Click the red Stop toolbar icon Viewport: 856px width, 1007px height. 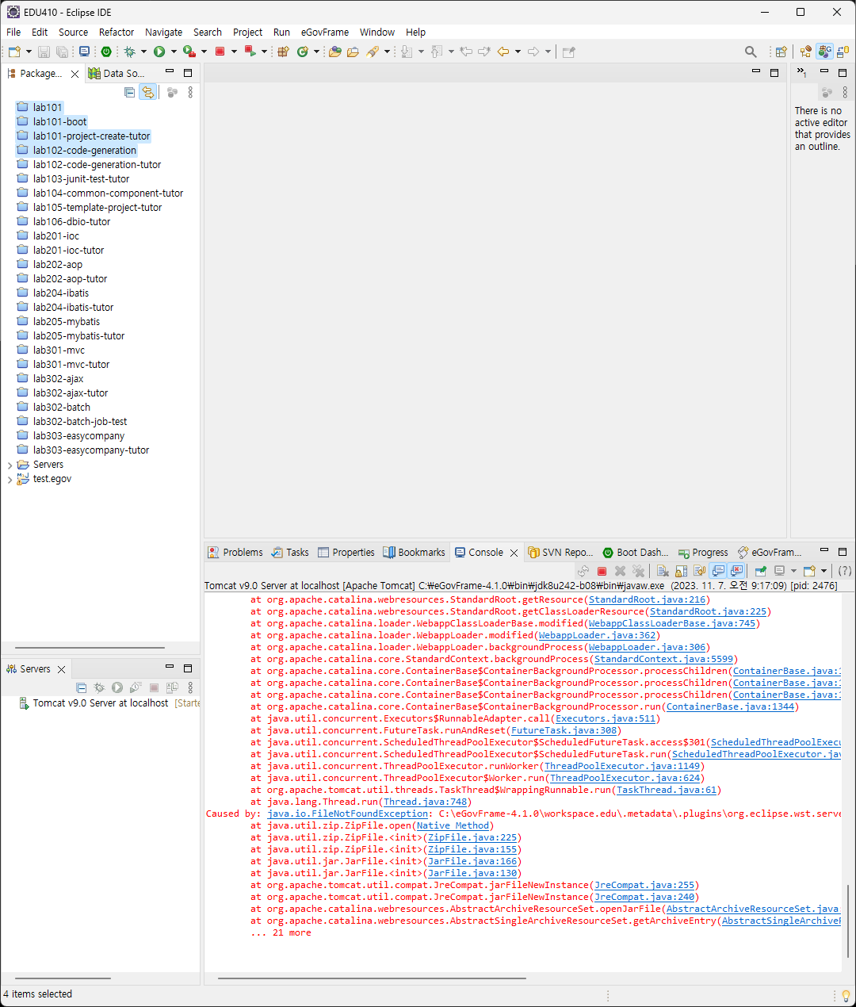tap(220, 52)
